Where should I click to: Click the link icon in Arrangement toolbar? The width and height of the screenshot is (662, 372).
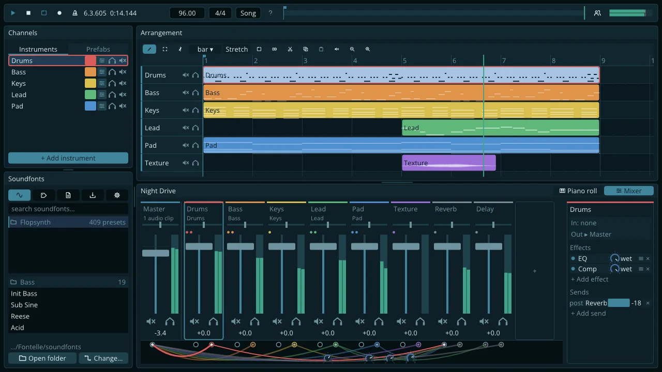coord(275,49)
